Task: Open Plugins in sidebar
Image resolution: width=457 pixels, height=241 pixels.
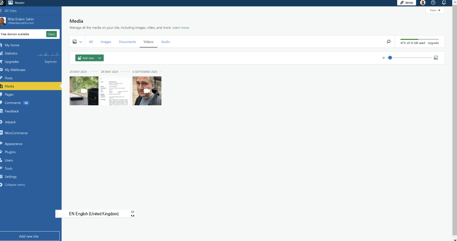Action: 31,152
